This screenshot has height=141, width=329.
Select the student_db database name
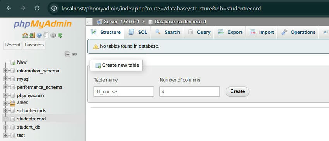click(x=29, y=127)
